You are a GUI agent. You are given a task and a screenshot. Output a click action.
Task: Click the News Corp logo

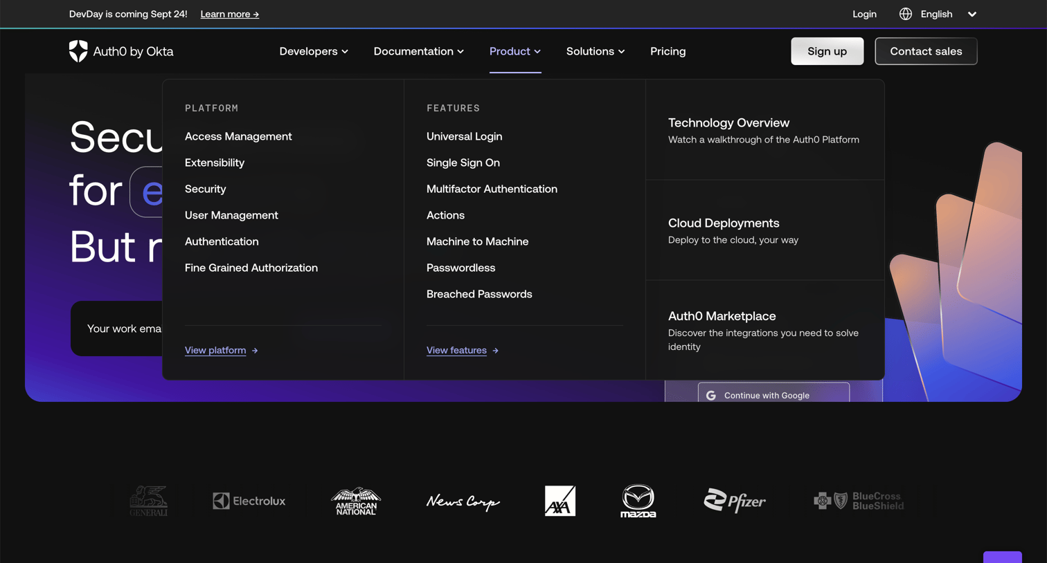(463, 501)
